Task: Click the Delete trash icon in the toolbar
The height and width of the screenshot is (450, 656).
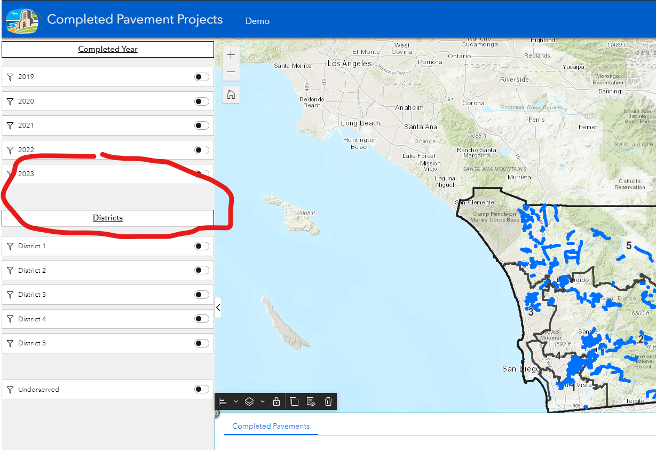Action: [x=328, y=401]
